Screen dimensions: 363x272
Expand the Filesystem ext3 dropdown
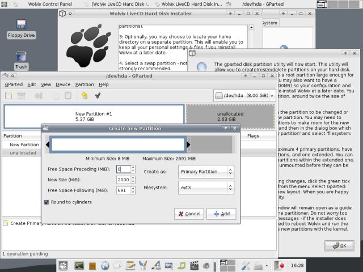[205, 186]
